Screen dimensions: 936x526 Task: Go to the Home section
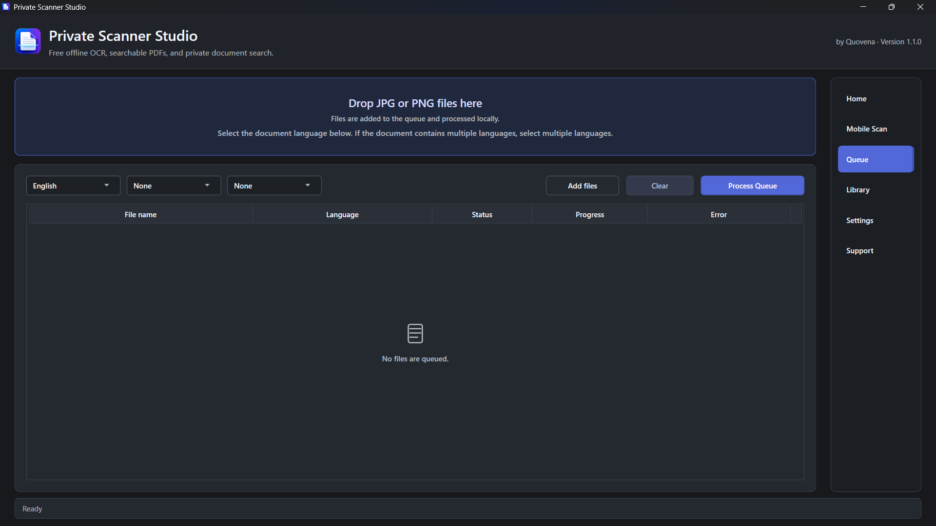[x=876, y=98]
